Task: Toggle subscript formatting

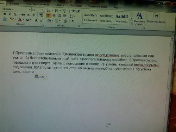Action: (x=29, y=15)
